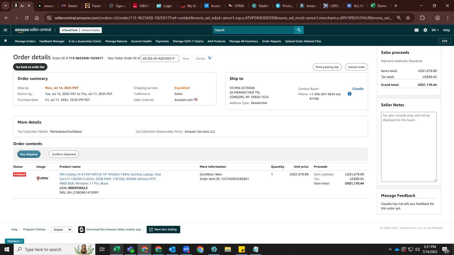Click the phone info icon
Screen dimensions: 454x255
(350, 94)
